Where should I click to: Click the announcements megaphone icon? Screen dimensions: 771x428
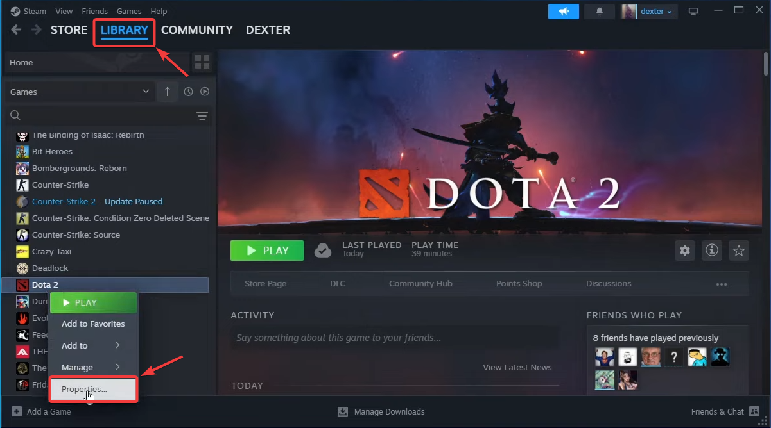(x=565, y=12)
